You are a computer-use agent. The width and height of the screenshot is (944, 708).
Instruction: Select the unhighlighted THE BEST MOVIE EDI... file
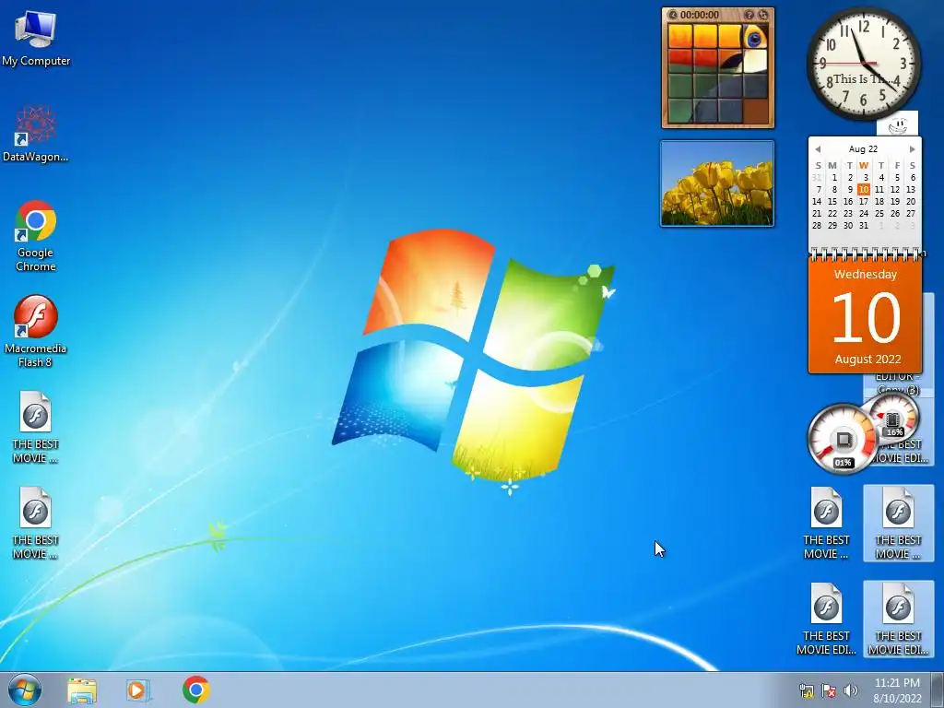(826, 619)
